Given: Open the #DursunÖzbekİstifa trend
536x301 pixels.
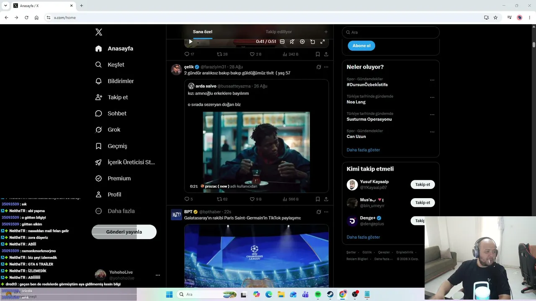Looking at the screenshot, I should [367, 85].
